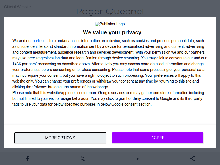Click the Facebook share icon
This screenshot has height=165, width=220.
[28, 158]
